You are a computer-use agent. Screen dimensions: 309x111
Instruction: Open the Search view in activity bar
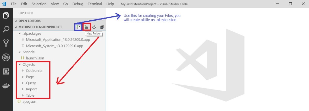click(x=6, y=29)
